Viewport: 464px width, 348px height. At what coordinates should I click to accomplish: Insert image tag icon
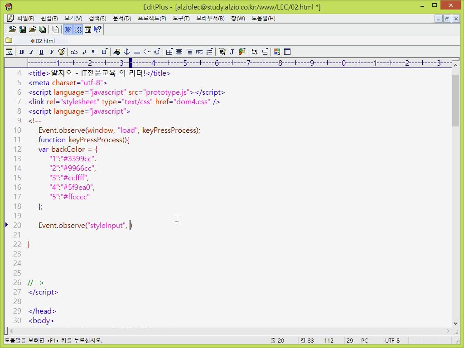coord(117,52)
